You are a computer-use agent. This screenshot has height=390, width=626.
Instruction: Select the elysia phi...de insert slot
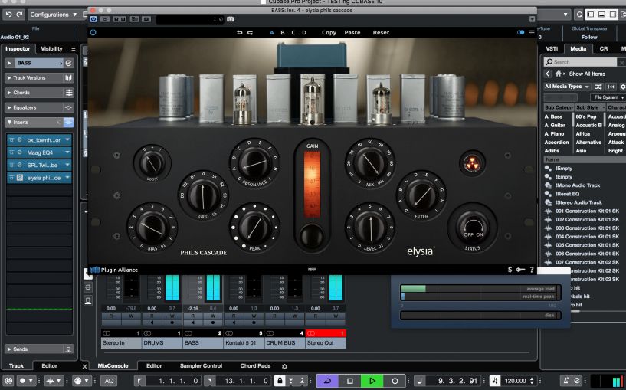click(44, 178)
